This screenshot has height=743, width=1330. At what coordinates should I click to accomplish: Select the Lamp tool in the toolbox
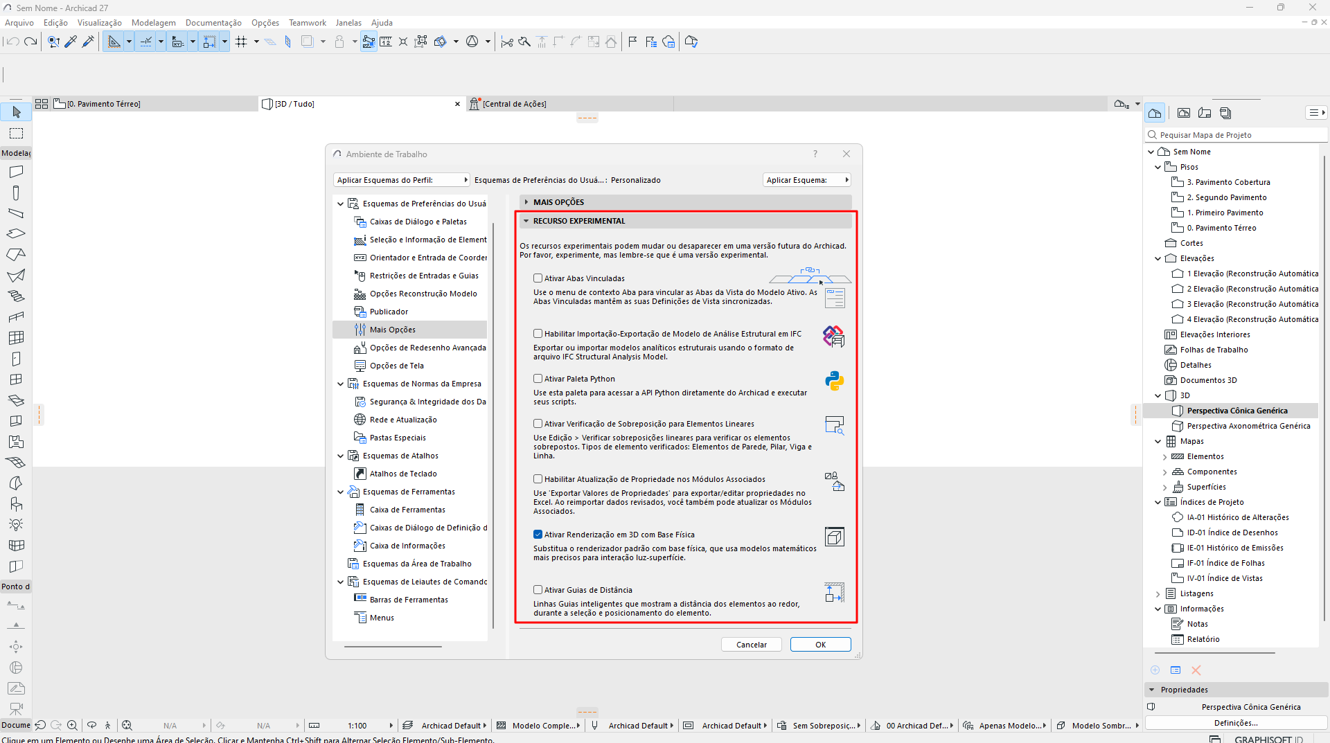[x=16, y=525]
